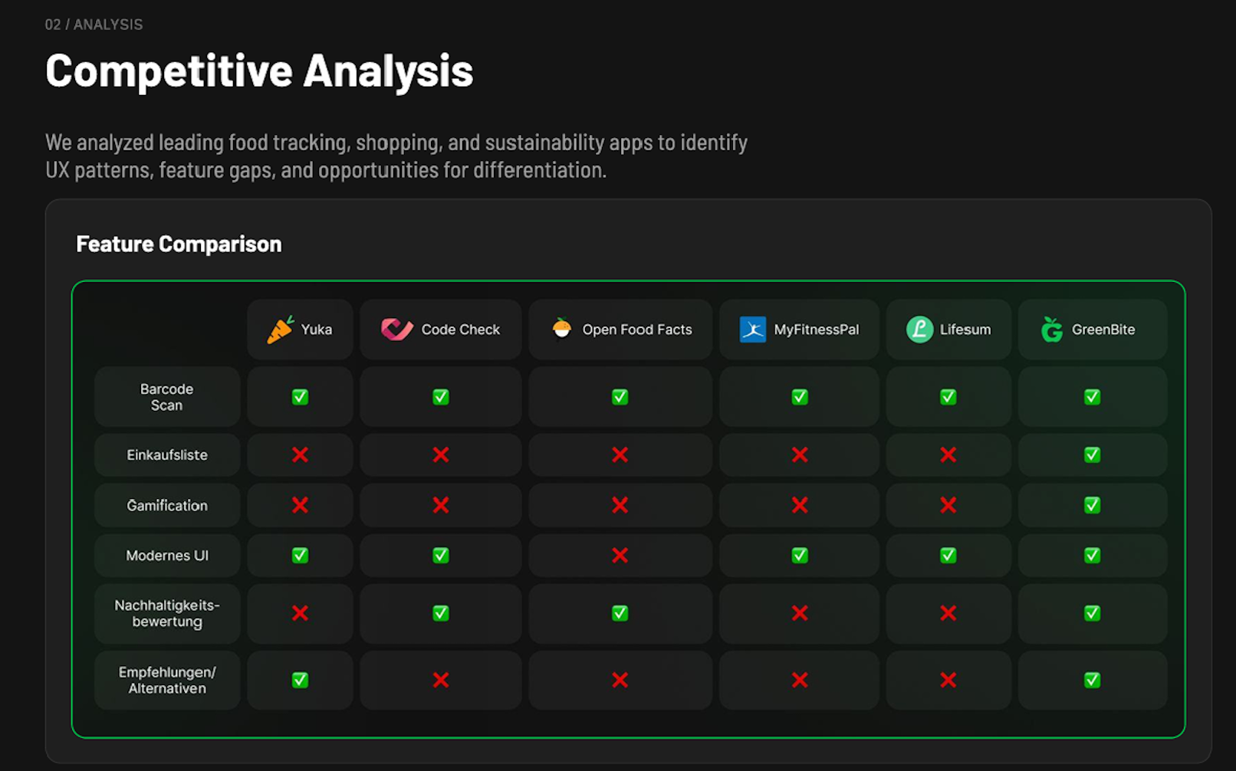Select the Modernes UI row label
Screen dimensions: 1236x771
(x=167, y=556)
